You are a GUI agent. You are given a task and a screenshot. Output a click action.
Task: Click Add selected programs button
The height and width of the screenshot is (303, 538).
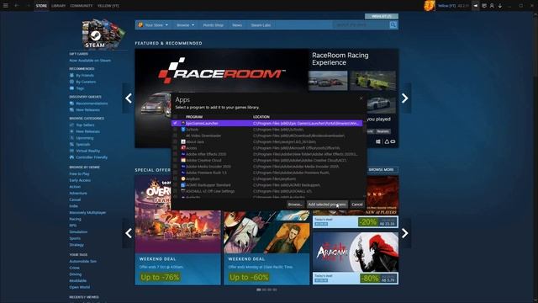(x=327, y=205)
